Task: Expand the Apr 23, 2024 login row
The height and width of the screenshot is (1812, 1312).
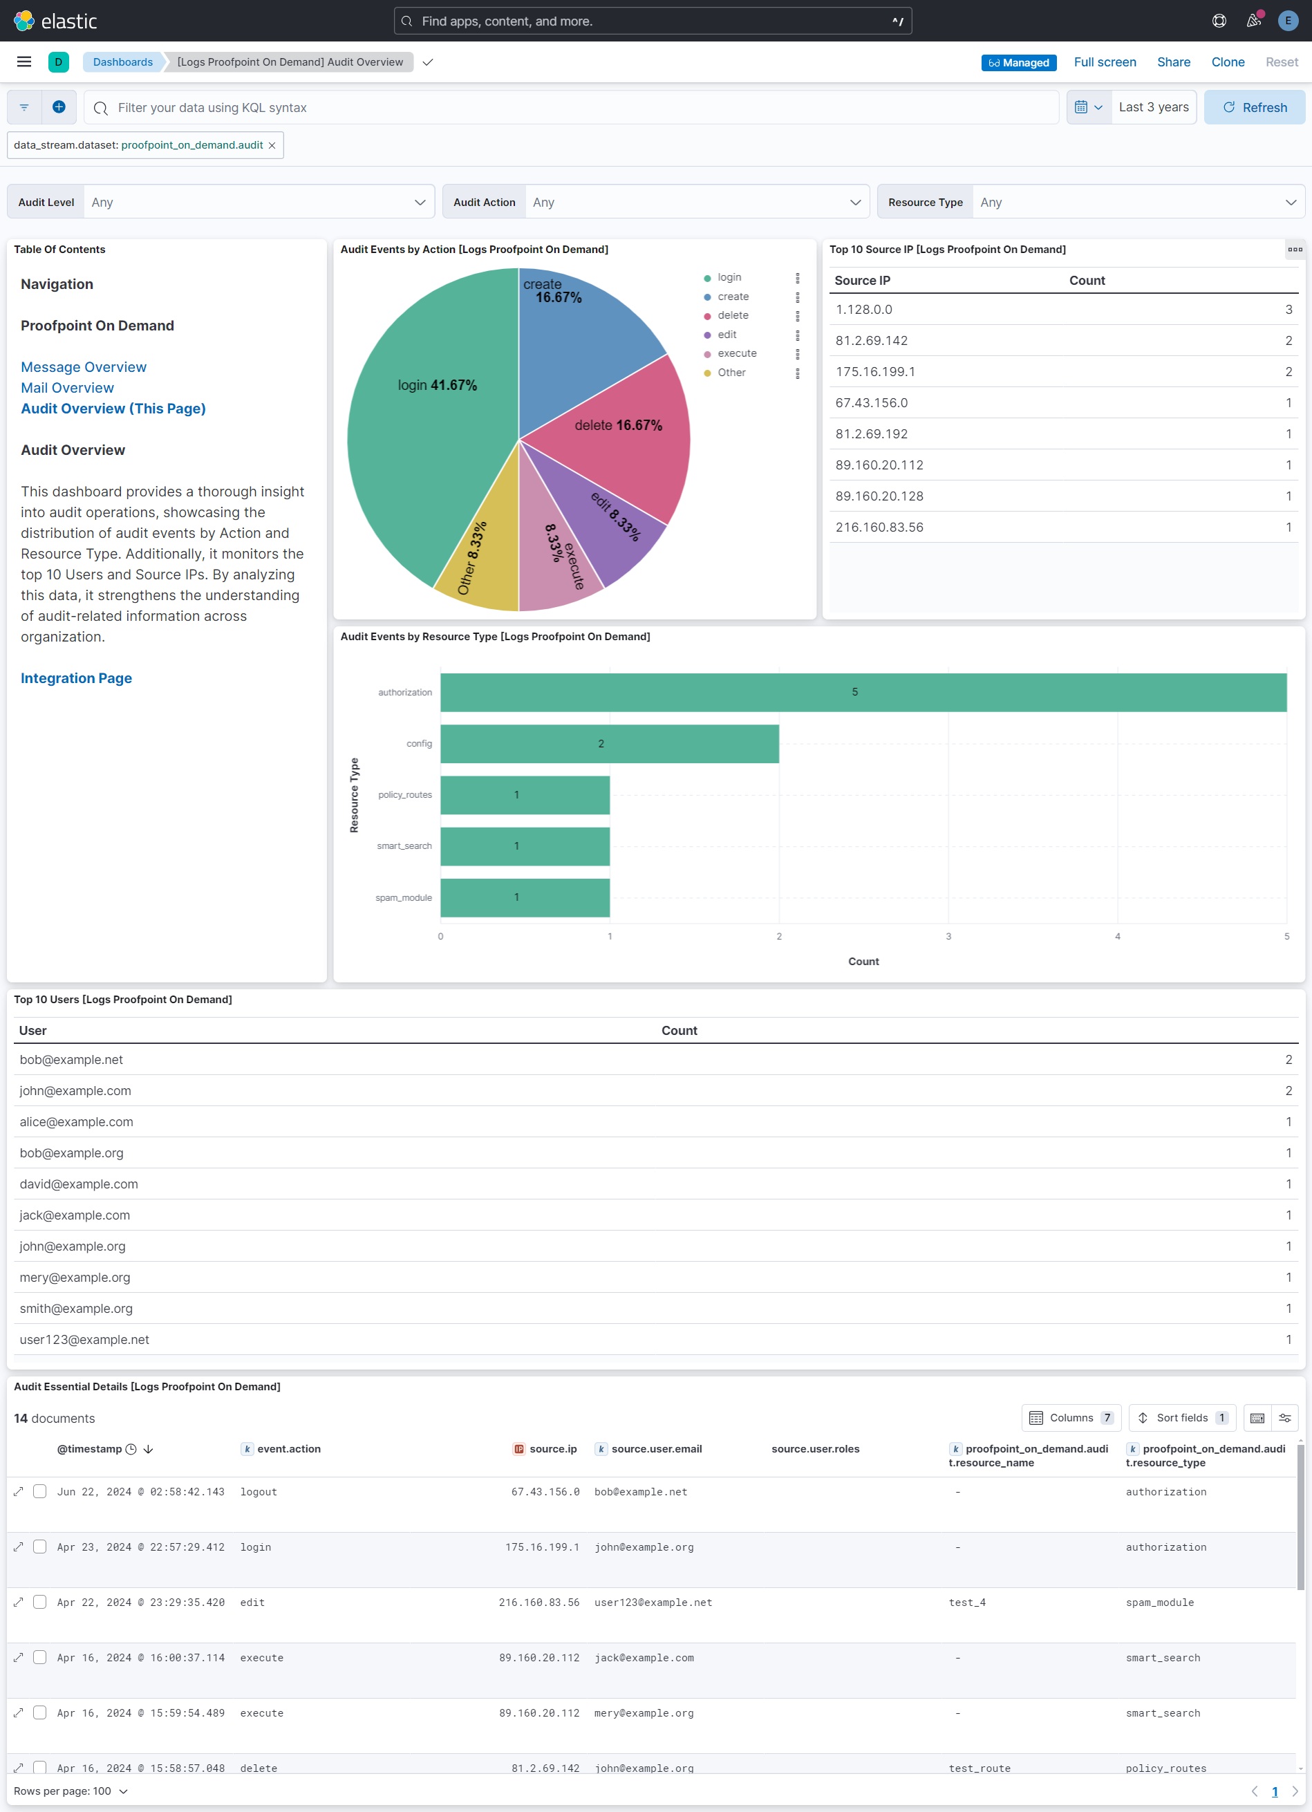Action: (19, 1547)
